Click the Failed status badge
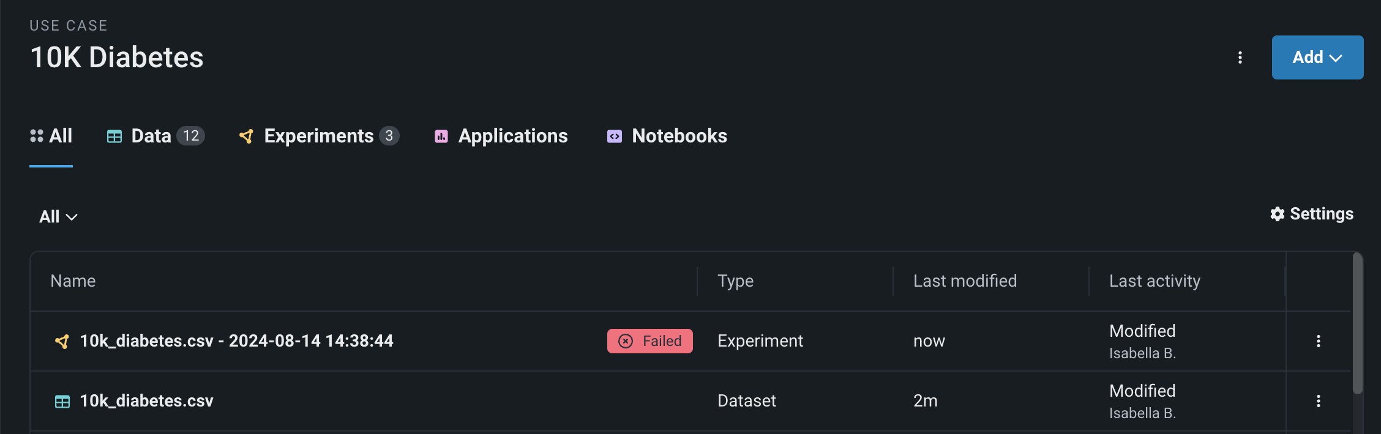Viewport: 1381px width, 434px height. [x=649, y=341]
